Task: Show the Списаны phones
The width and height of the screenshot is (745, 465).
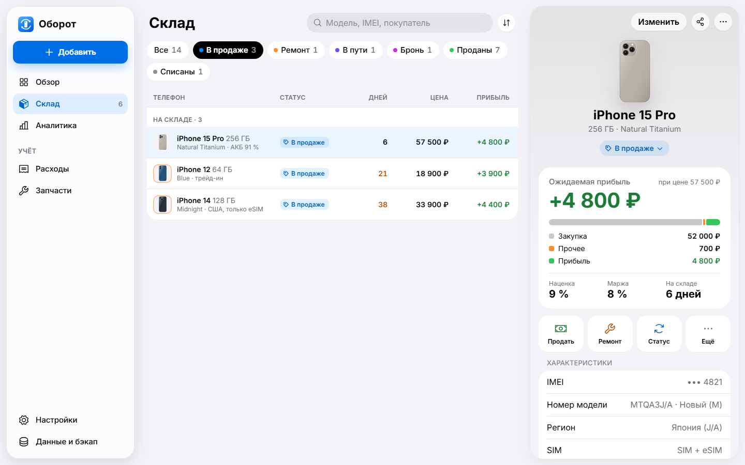Action: (x=178, y=72)
